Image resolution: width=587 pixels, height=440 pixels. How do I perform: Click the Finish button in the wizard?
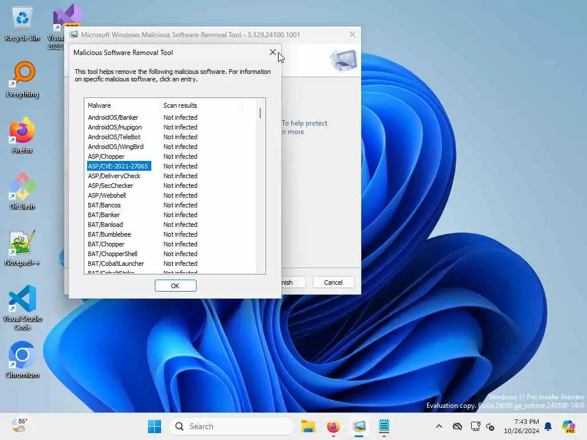click(x=293, y=282)
